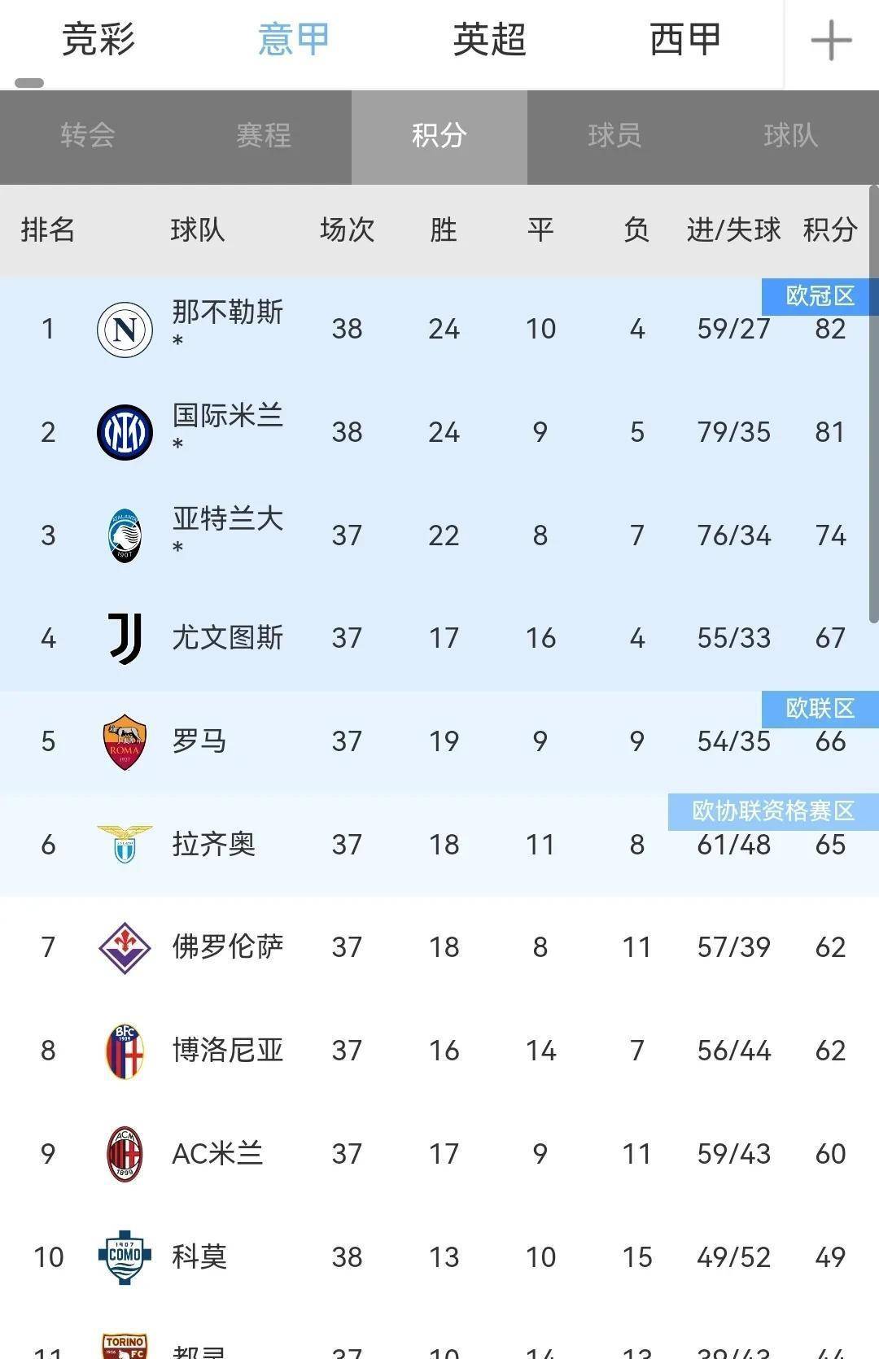879x1359 pixels.
Task: Open the AS Roma crest
Action: [125, 742]
